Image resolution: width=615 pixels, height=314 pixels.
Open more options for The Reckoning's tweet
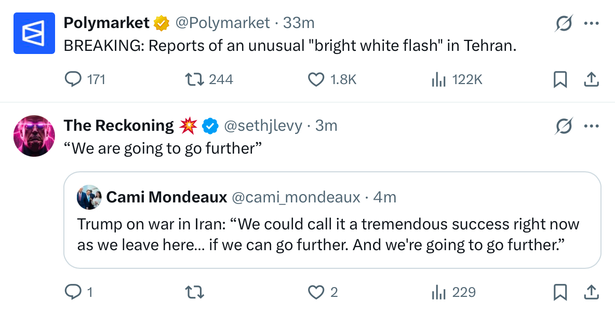pos(592,126)
